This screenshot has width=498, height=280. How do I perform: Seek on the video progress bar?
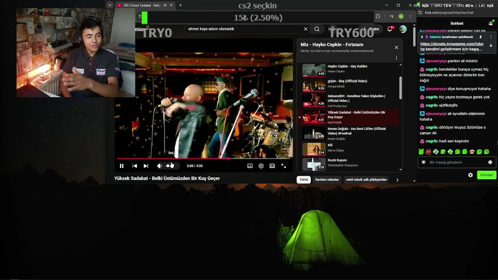pyautogui.click(x=204, y=159)
